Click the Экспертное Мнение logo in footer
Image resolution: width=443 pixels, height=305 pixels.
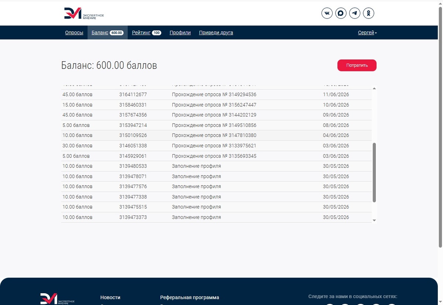point(58,299)
